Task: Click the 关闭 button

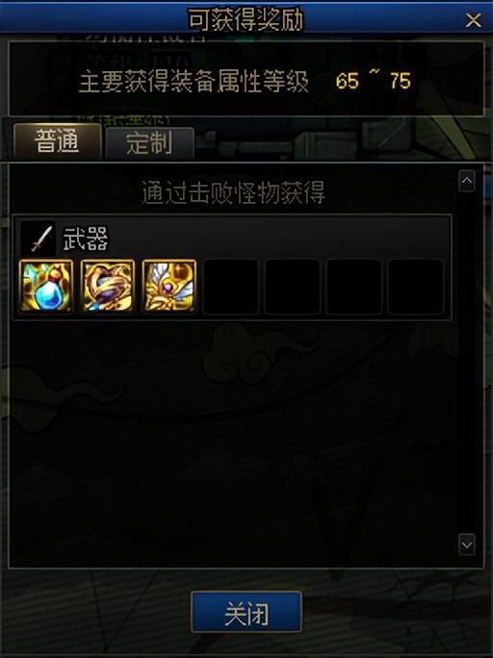Action: [246, 612]
